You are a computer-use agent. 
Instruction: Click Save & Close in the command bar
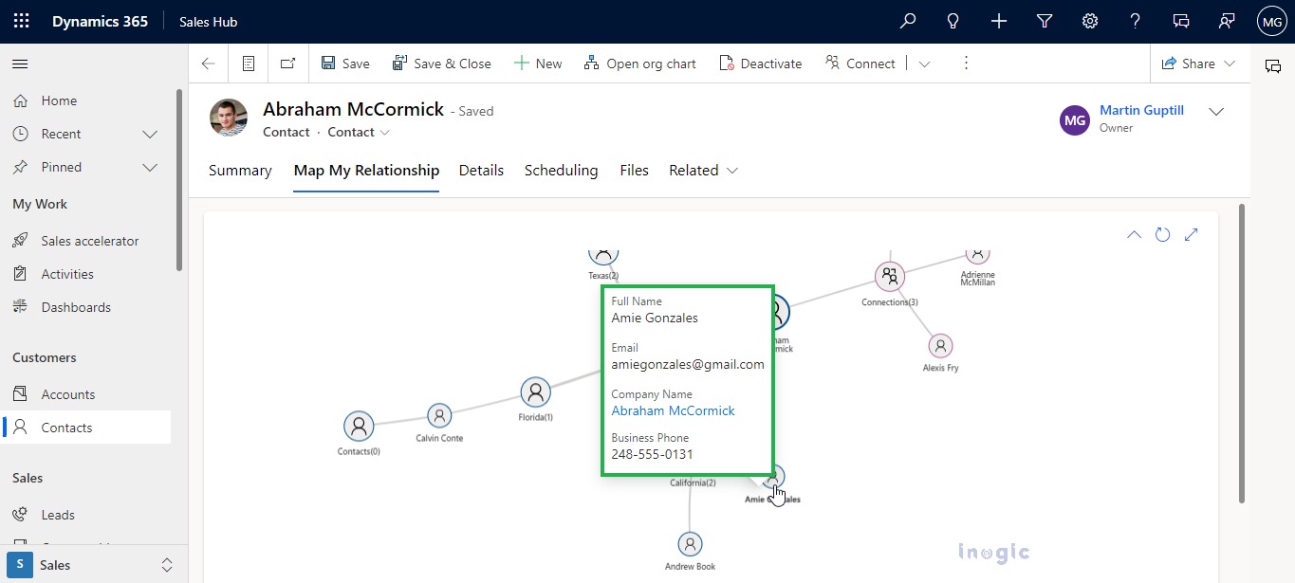tap(442, 63)
